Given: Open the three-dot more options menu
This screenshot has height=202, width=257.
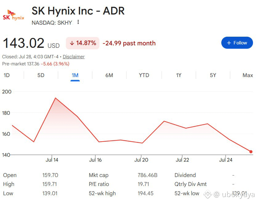Looking at the screenshot, I should point(78,22).
